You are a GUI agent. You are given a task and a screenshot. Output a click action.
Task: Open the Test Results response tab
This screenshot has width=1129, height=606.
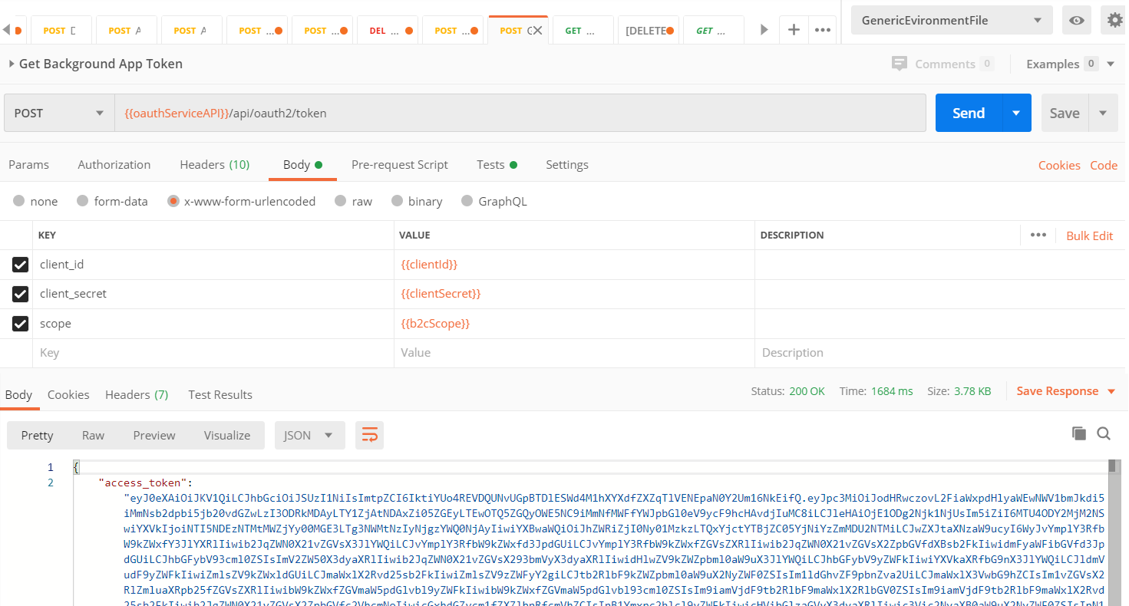[x=220, y=394]
